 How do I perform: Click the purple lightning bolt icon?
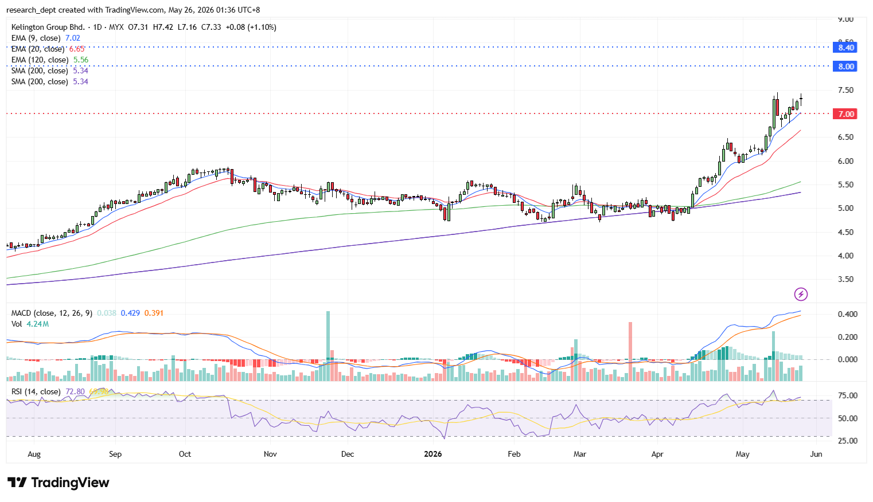point(801,295)
